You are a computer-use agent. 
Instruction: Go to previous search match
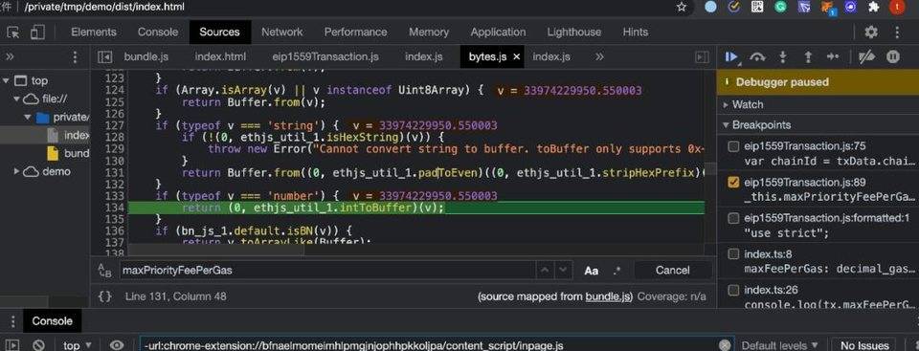pos(545,270)
